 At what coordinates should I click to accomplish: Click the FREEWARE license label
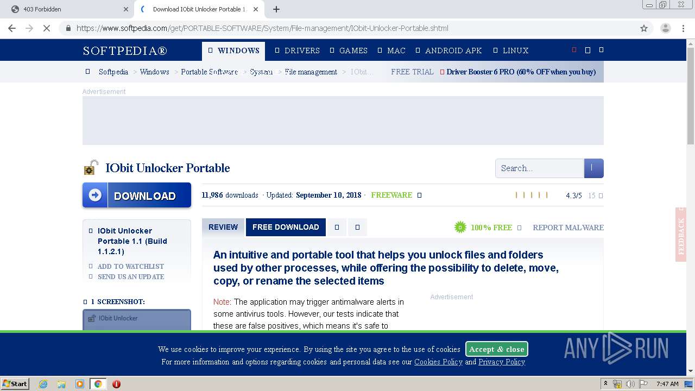[391, 195]
